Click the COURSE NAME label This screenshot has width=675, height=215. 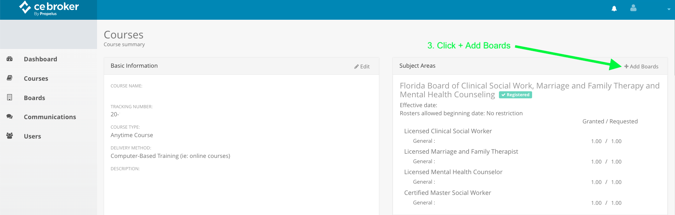126,86
